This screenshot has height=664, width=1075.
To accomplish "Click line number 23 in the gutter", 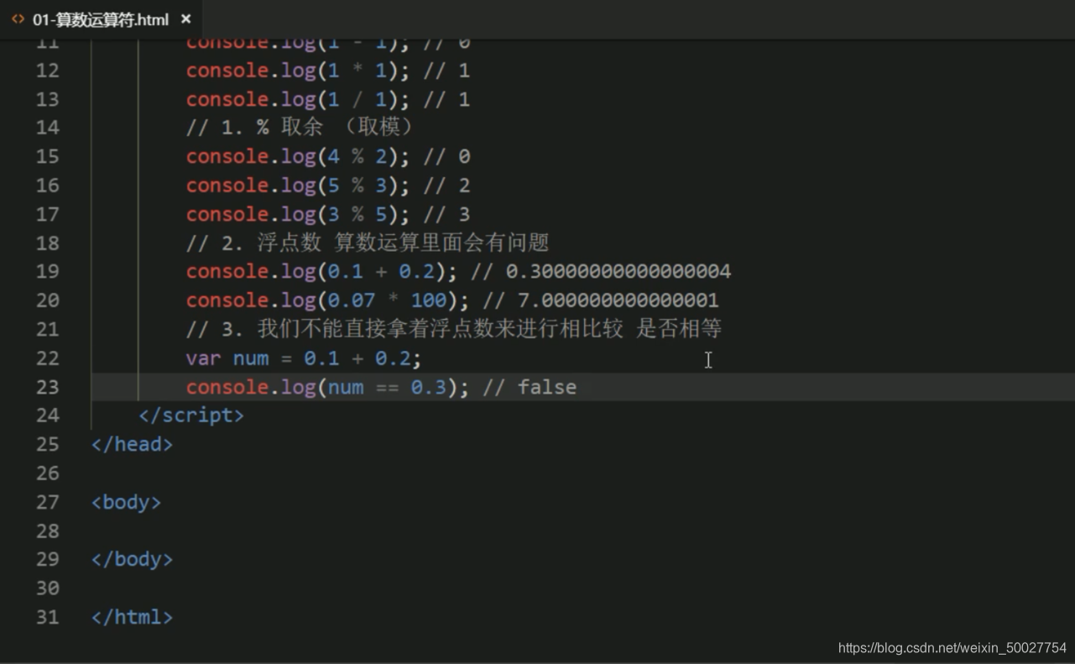I will click(48, 387).
